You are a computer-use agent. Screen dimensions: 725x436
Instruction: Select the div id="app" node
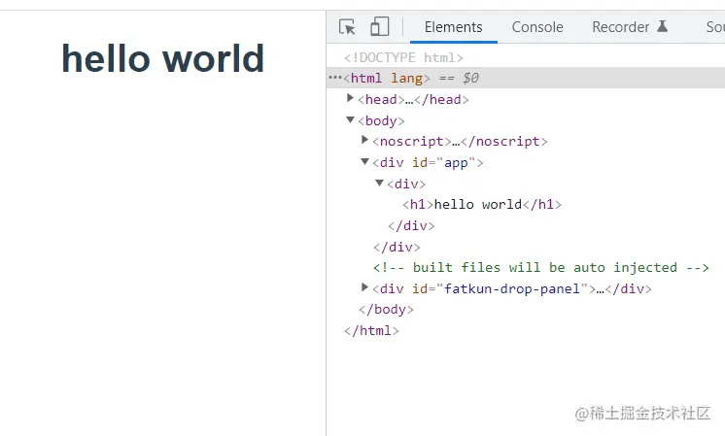point(429,162)
